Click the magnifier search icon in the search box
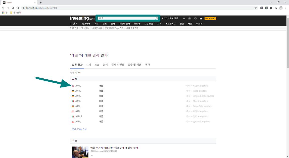The image size is (289, 158). pos(157,18)
